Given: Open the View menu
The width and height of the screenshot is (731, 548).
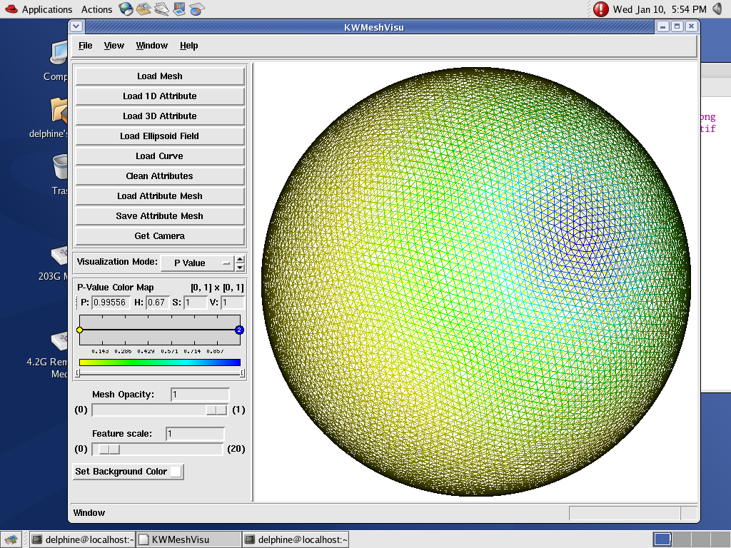Looking at the screenshot, I should pyautogui.click(x=114, y=46).
